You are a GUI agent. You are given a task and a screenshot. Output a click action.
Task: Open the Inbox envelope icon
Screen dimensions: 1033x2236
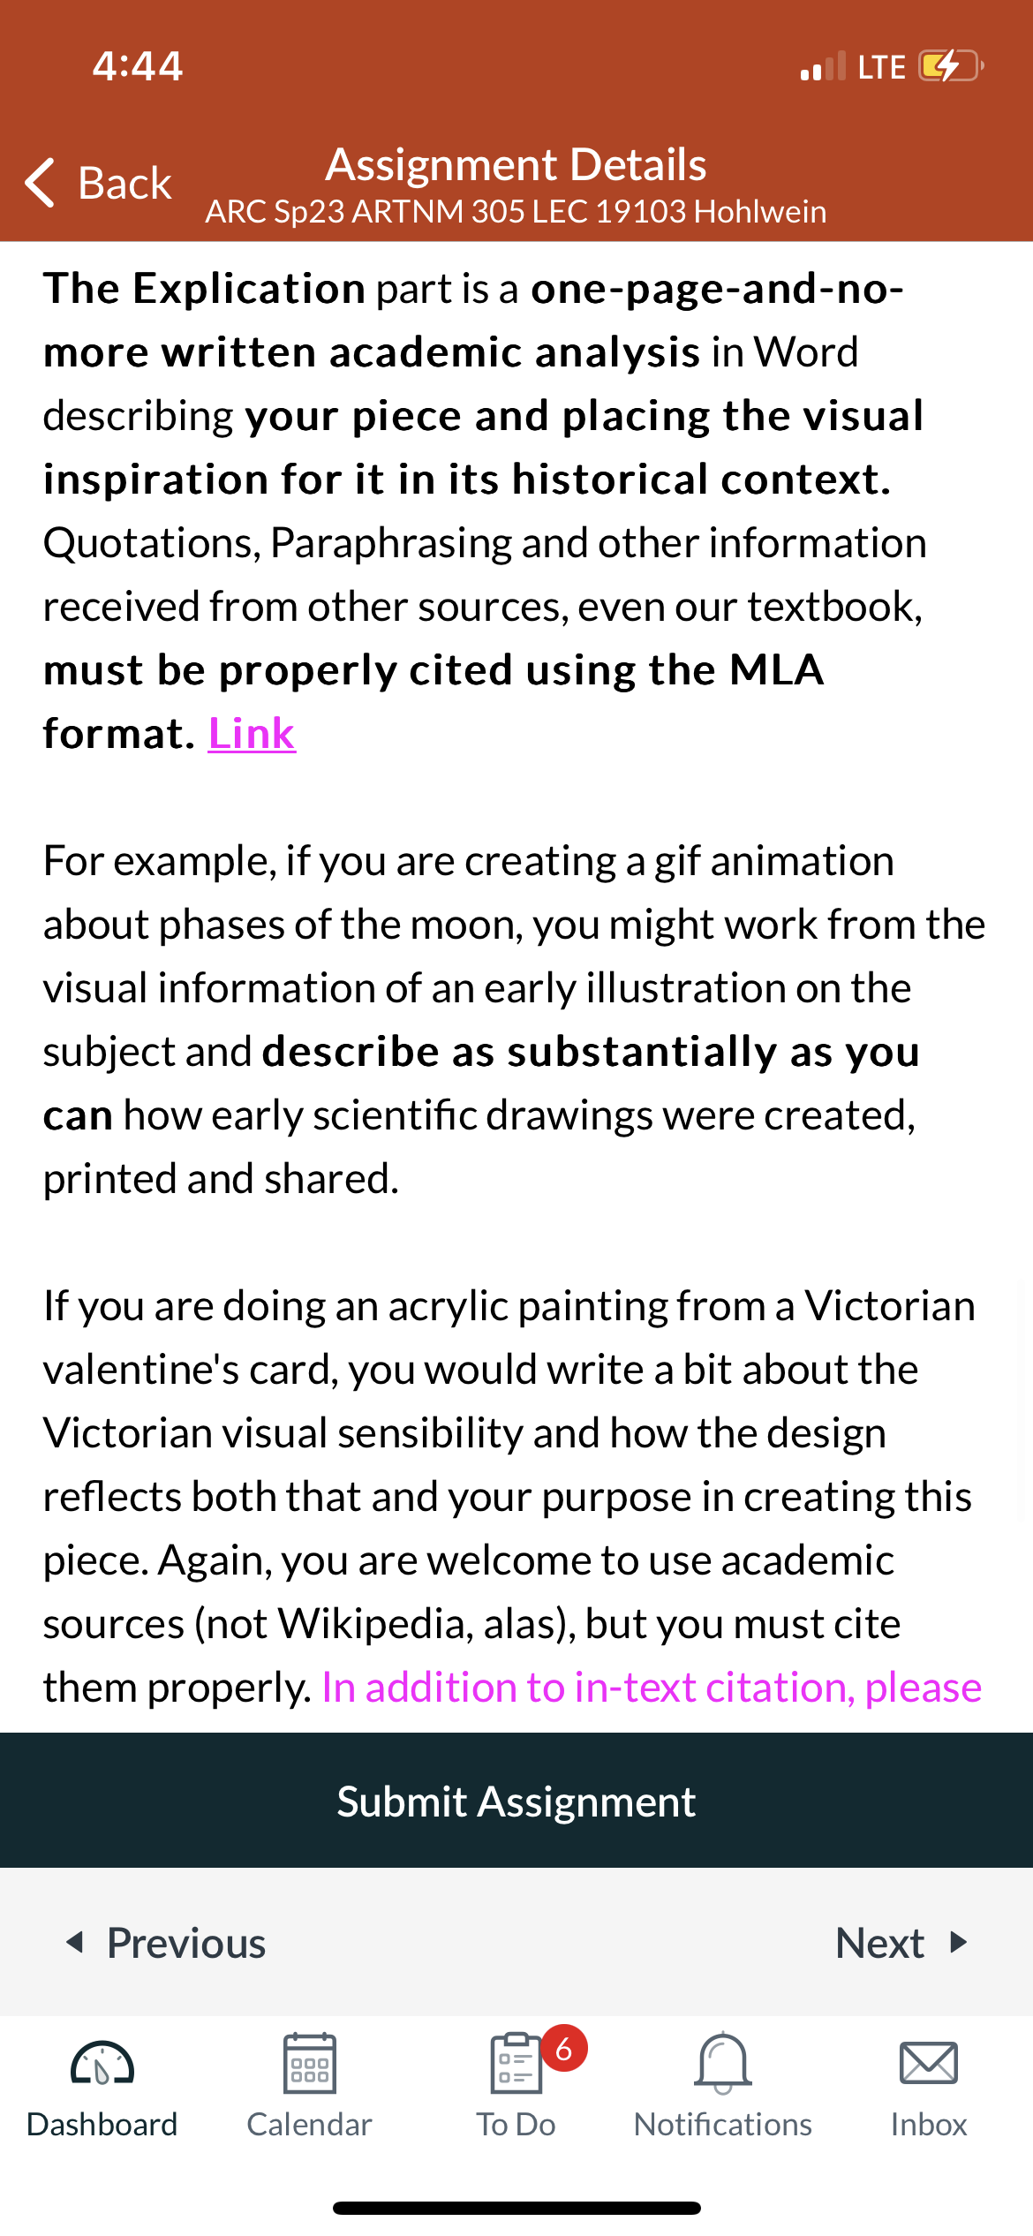click(x=929, y=2063)
